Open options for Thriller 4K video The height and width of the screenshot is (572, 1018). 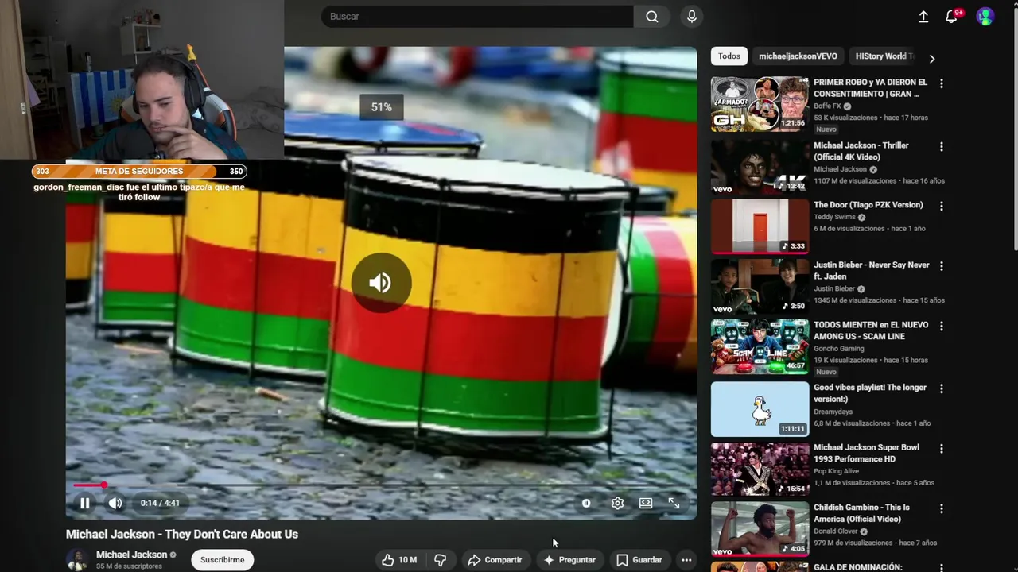tap(942, 147)
